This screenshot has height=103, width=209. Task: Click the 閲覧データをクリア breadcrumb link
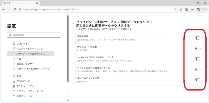[x=135, y=22]
